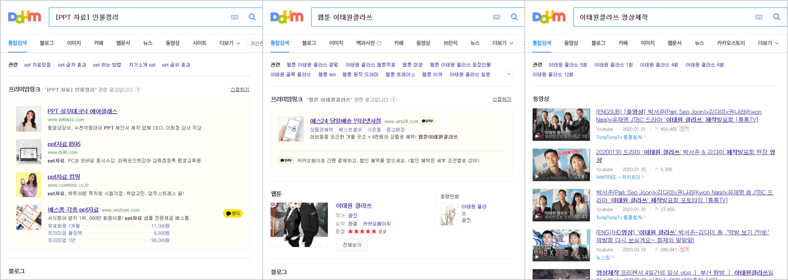Click the pay badge next to www.yes24.com
This screenshot has width=788, height=280.
[x=427, y=121]
